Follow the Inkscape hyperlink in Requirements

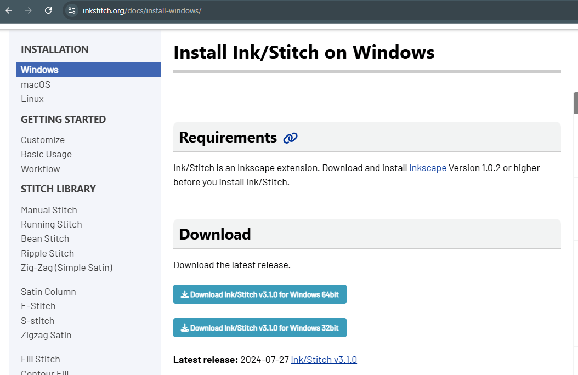[x=428, y=168]
